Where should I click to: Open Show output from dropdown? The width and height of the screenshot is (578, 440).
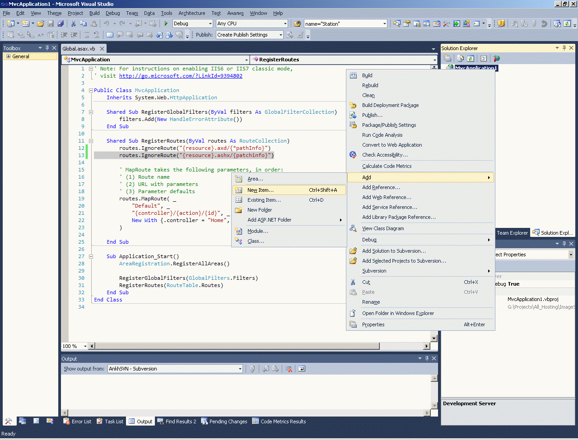coord(240,369)
